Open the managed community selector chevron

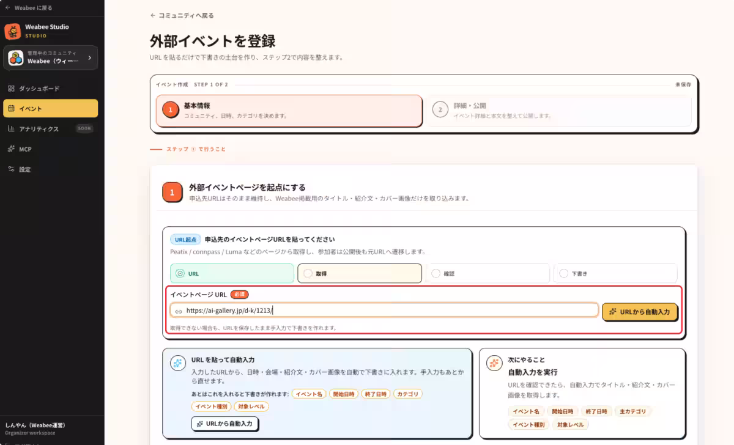click(90, 57)
